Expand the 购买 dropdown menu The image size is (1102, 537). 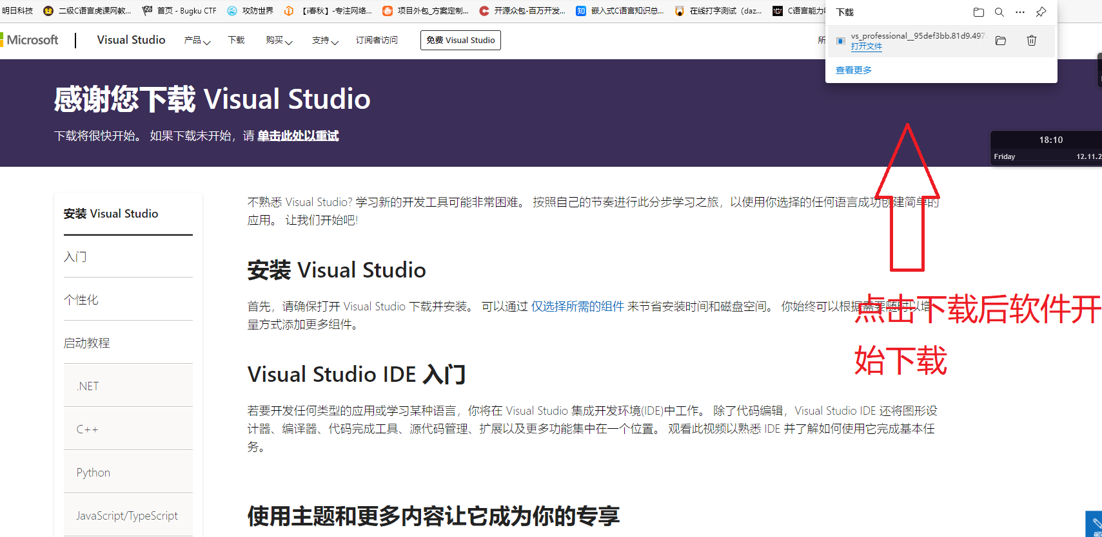(x=279, y=40)
